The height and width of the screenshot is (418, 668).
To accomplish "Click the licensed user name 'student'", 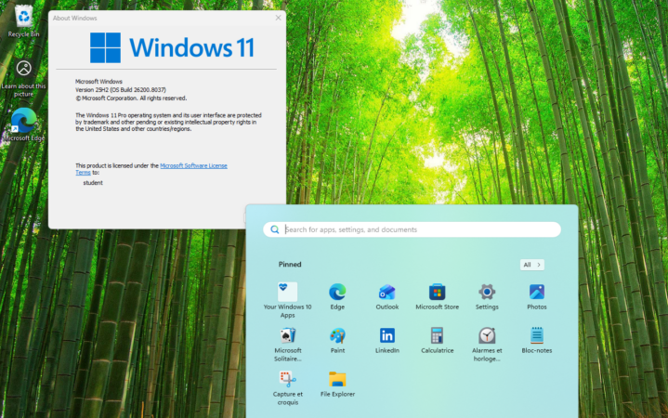I will click(x=93, y=183).
